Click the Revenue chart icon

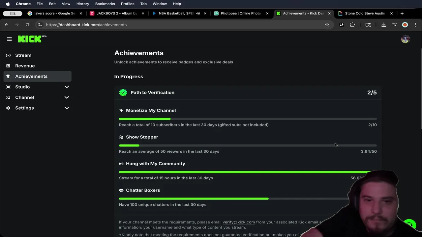click(8, 66)
